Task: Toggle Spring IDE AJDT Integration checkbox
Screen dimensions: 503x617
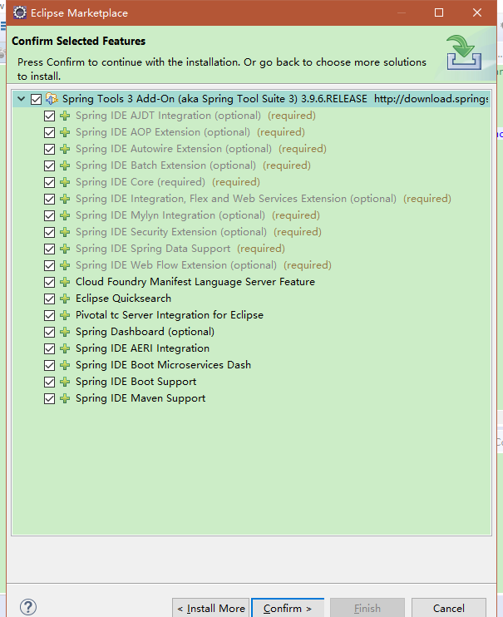Action: click(50, 116)
